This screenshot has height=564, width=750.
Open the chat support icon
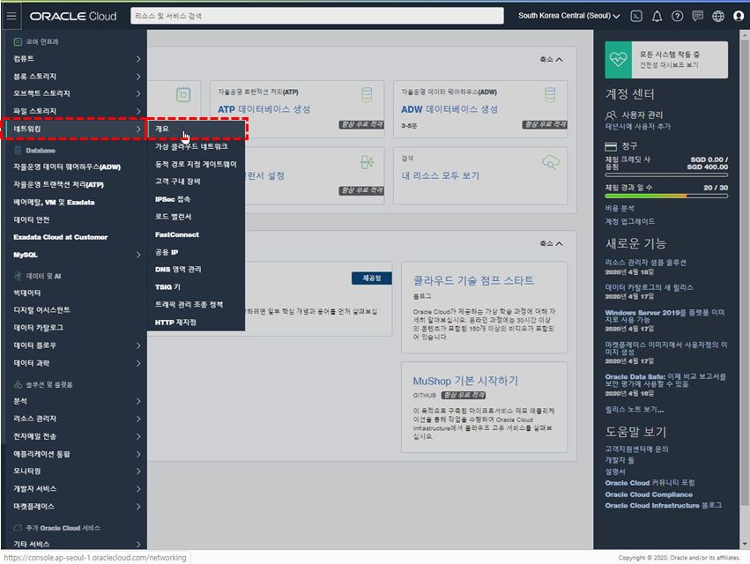[698, 16]
